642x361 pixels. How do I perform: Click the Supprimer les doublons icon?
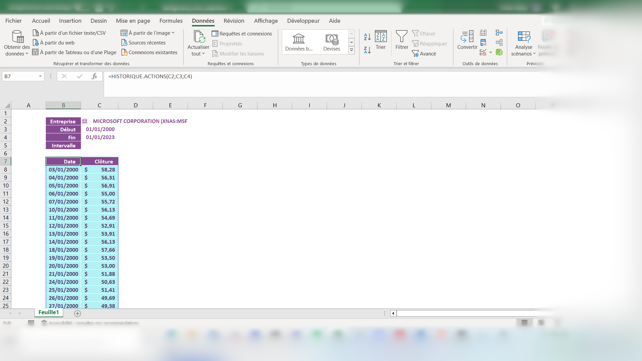pyautogui.click(x=483, y=42)
